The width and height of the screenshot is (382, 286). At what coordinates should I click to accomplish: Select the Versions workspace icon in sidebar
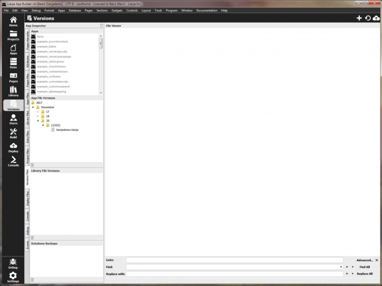tap(13, 105)
